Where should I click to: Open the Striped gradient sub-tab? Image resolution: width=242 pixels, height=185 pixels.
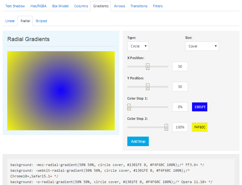[41, 21]
